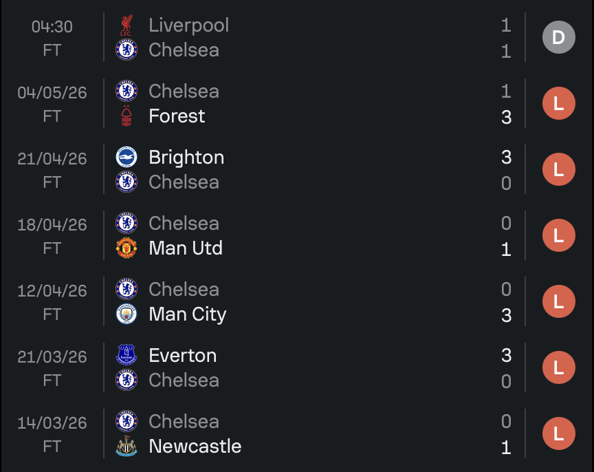Viewport: 594px width, 472px height.
Task: Select the Man Utd team name
Action: pyautogui.click(x=186, y=248)
